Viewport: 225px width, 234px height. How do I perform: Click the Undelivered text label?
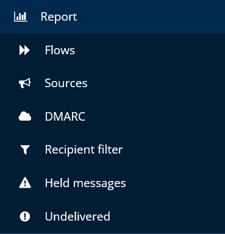[x=77, y=216]
